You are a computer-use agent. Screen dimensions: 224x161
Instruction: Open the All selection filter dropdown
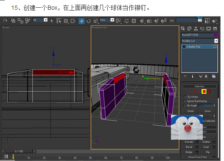[40, 20]
